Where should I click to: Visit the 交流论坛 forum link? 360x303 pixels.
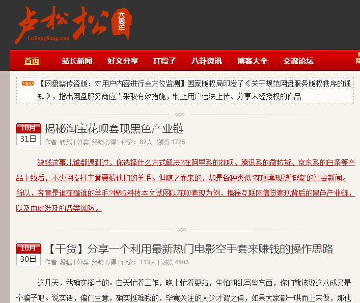pos(298,61)
